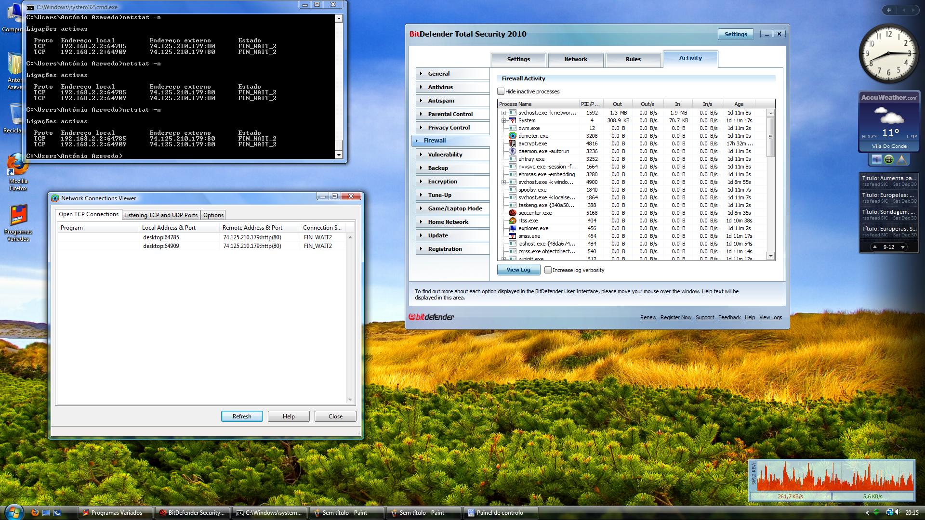Open Listening TCP and UDP Ports tab
The image size is (925, 520).
(x=161, y=215)
